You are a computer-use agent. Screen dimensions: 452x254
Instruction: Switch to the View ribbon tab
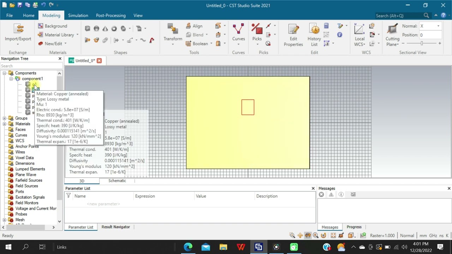pyautogui.click(x=138, y=16)
